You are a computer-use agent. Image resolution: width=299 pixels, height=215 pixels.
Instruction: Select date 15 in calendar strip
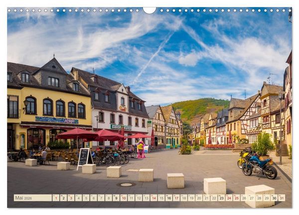coord(161,198)
